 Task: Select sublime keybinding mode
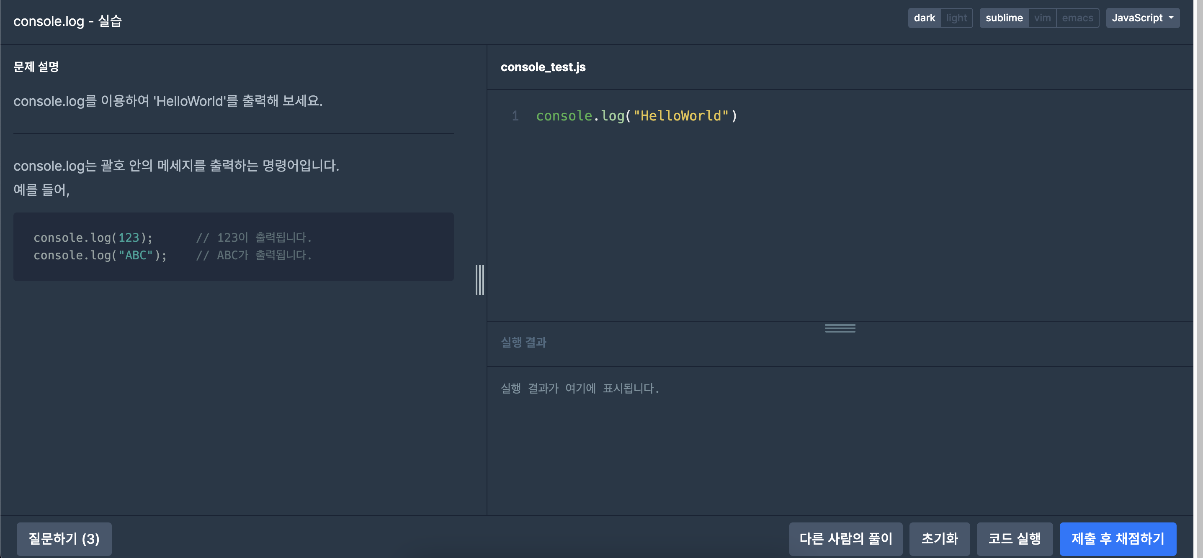point(1004,18)
